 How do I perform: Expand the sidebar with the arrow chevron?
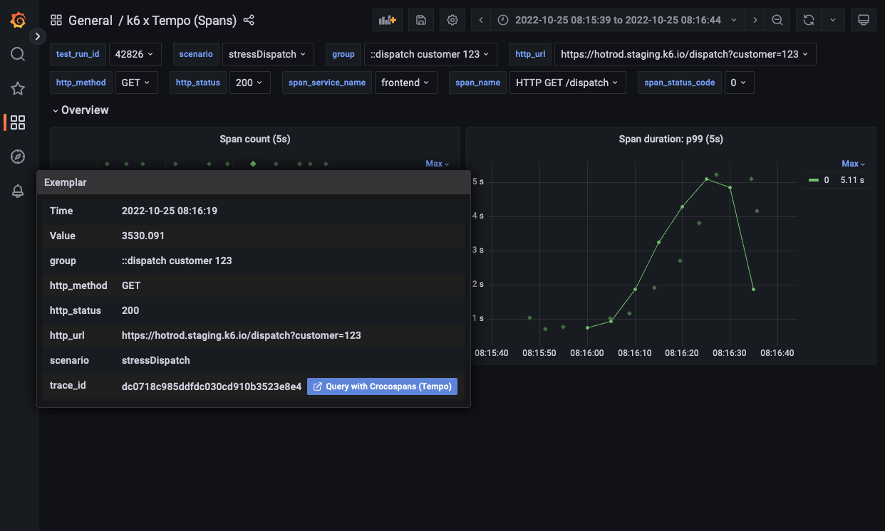(38, 36)
